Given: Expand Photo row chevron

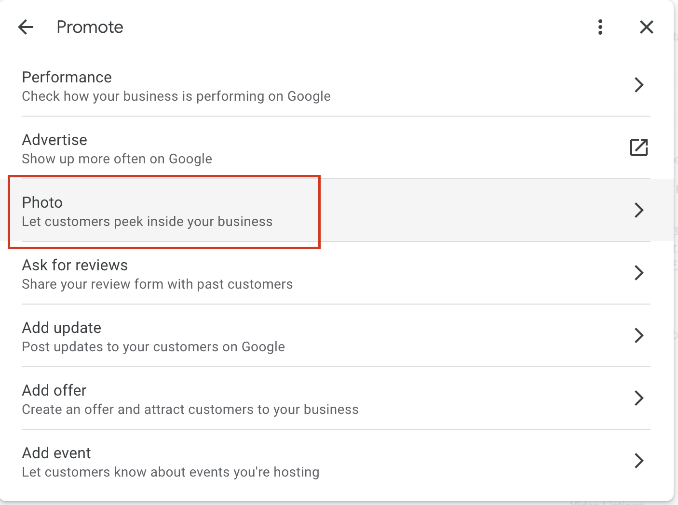Looking at the screenshot, I should tap(639, 210).
